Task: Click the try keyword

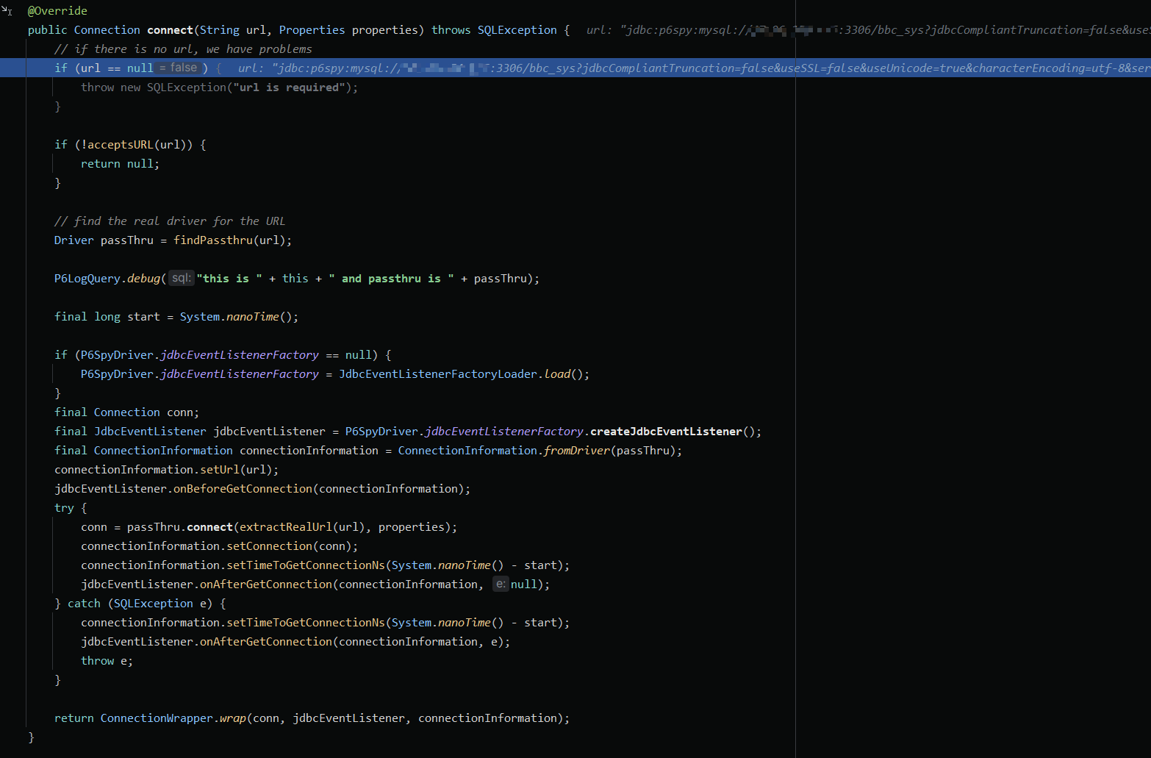Action: coord(64,508)
